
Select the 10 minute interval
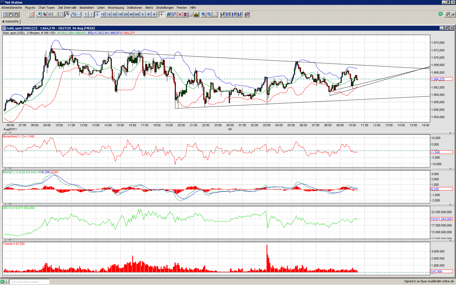click(x=103, y=14)
